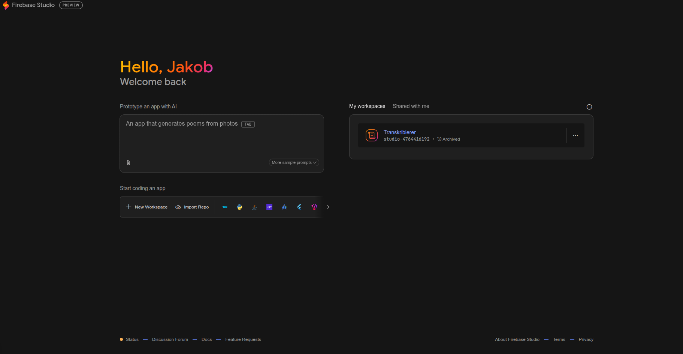Image resolution: width=683 pixels, height=354 pixels.
Task: Click the Firebase Studio flame logo
Action: point(6,5)
